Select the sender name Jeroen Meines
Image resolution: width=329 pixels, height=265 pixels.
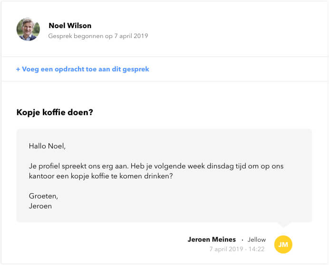[212, 239]
